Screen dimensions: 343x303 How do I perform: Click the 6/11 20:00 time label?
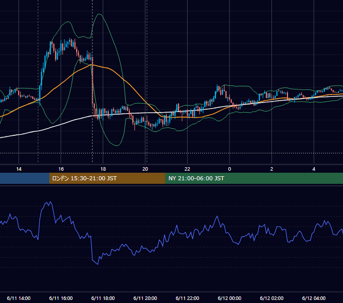[145, 298]
